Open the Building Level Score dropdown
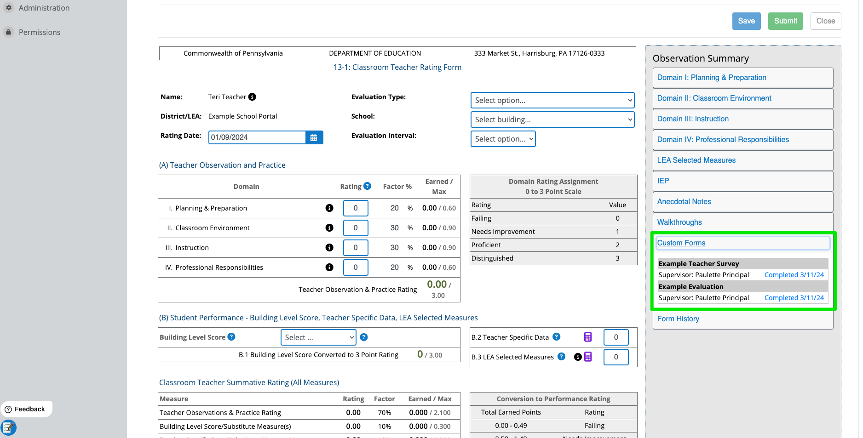863x438 pixels. click(318, 337)
